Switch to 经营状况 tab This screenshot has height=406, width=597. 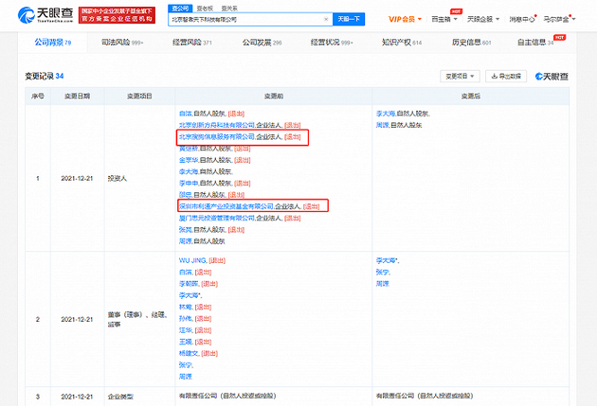point(332,43)
